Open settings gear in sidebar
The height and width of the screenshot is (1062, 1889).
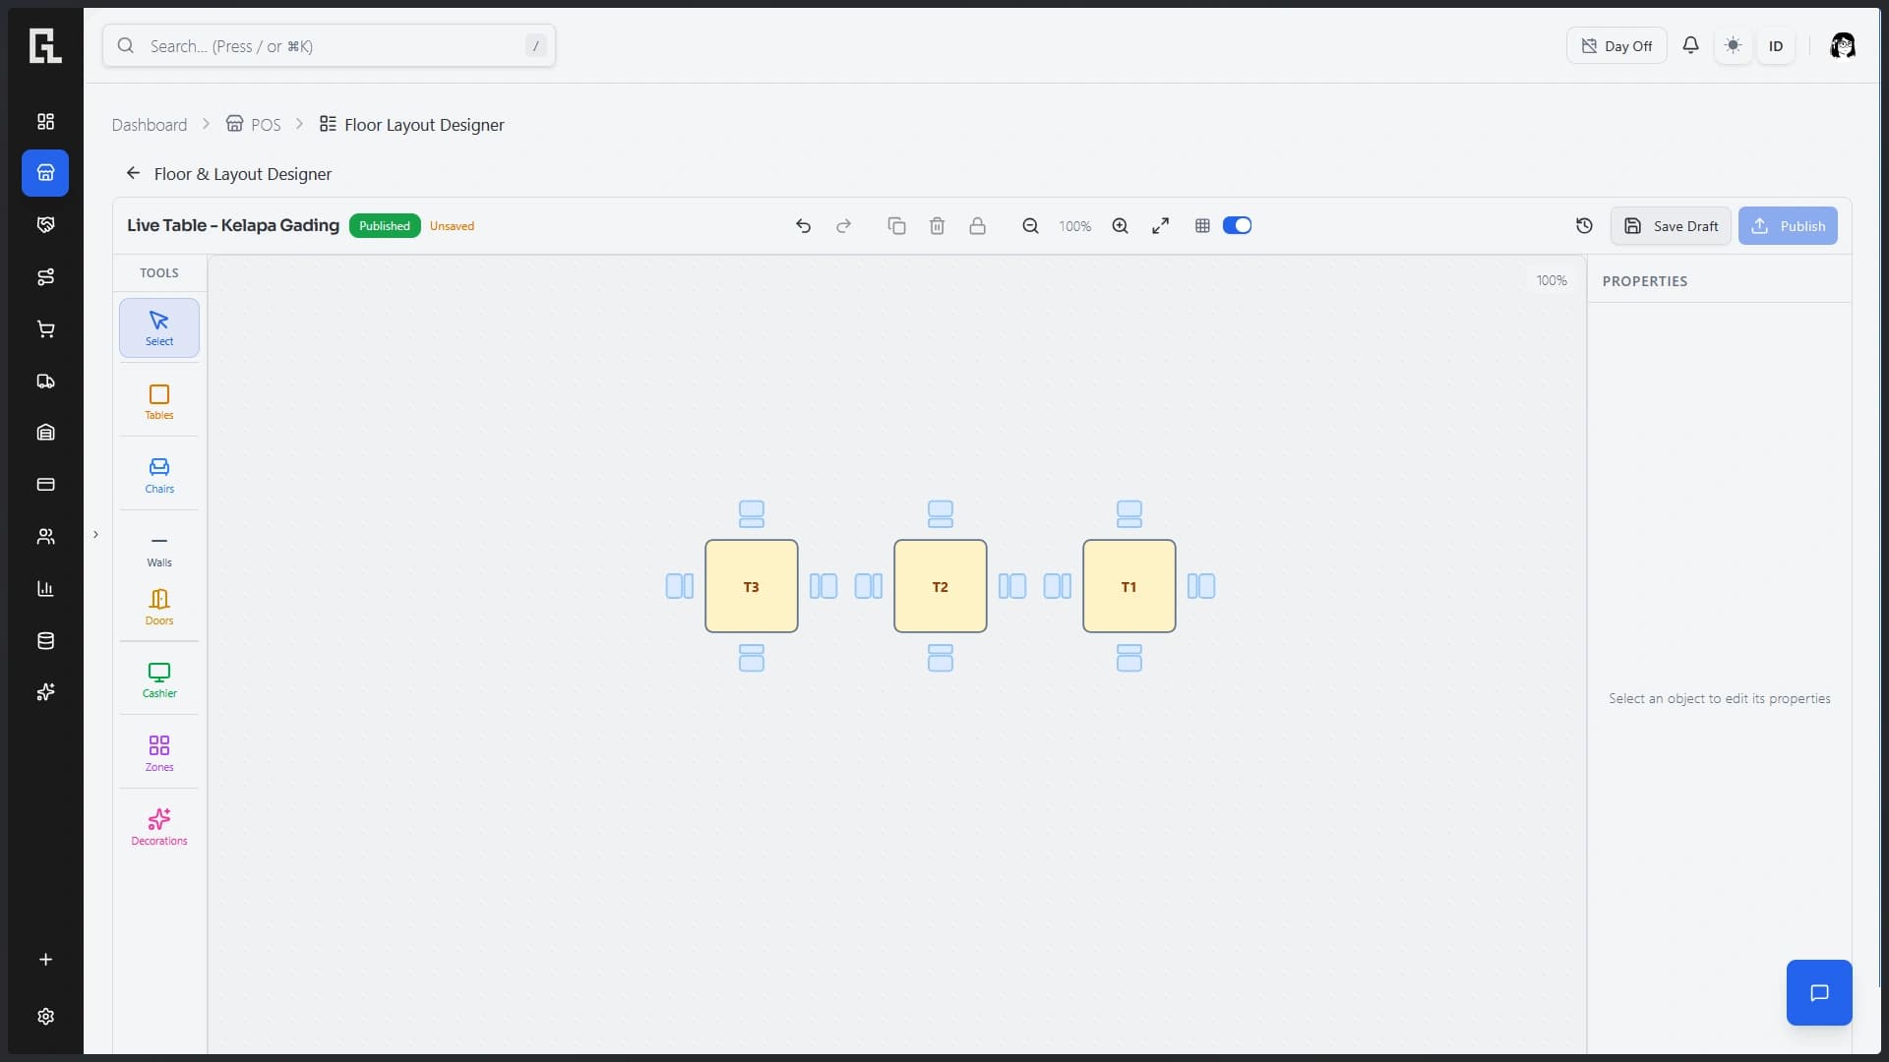click(x=45, y=1017)
